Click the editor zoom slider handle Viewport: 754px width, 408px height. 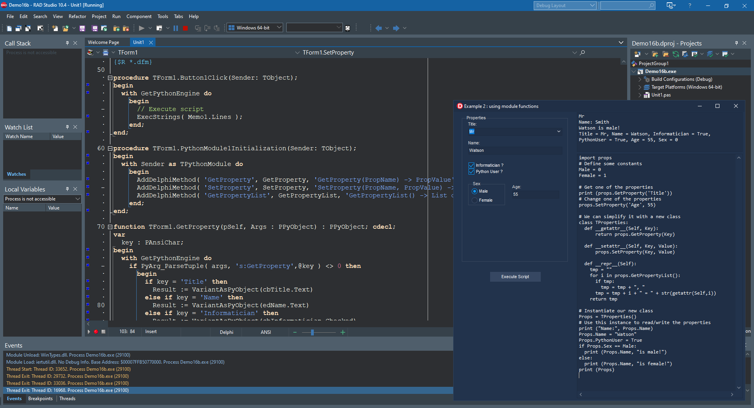[x=312, y=332]
